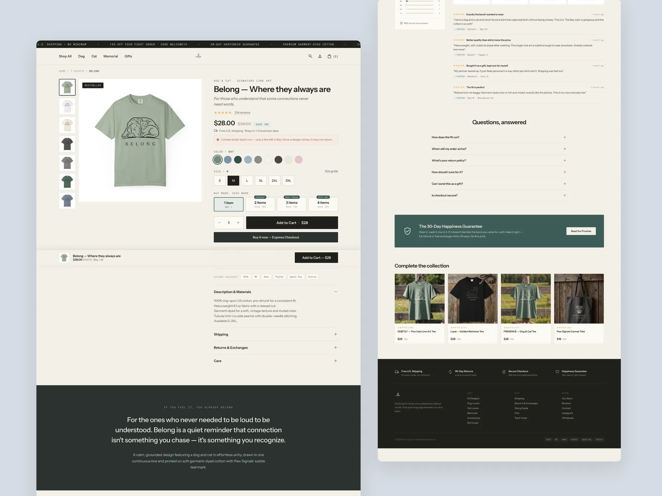Select size 3XL
The image size is (662, 496).
click(288, 181)
